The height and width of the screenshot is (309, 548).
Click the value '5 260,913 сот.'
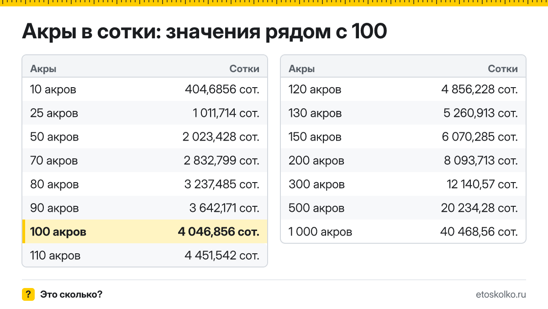tap(480, 113)
